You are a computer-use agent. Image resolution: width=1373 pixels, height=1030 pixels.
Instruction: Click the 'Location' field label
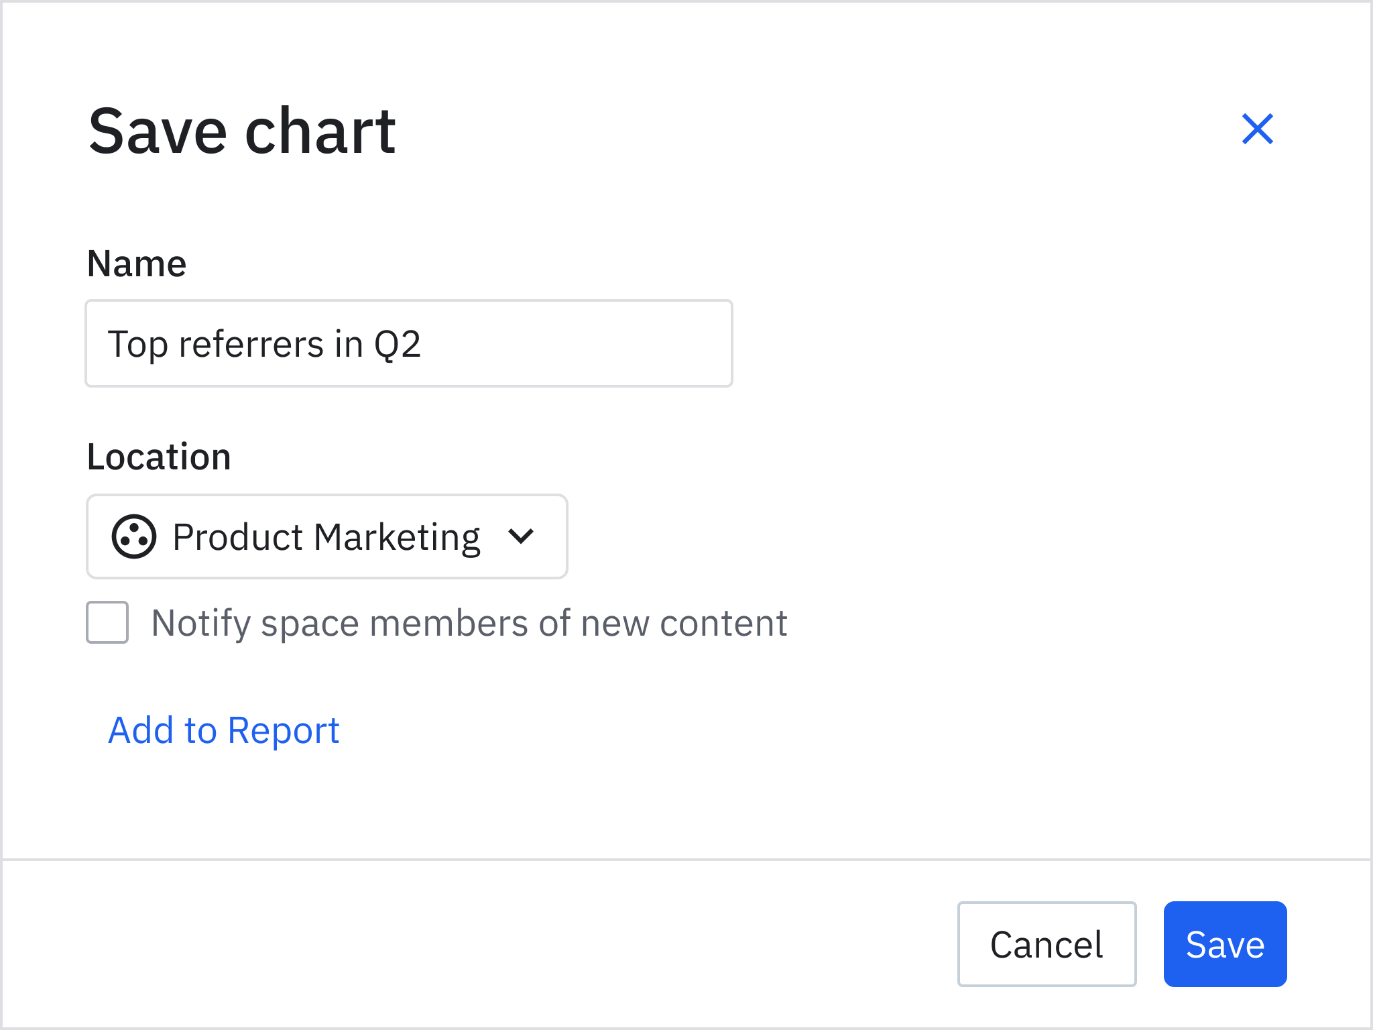(159, 457)
